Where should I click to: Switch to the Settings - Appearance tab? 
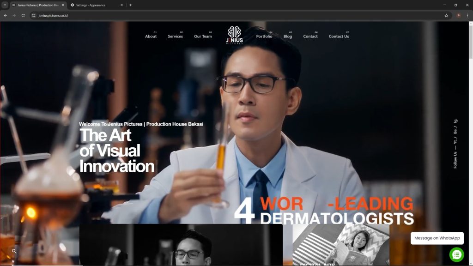(92, 5)
